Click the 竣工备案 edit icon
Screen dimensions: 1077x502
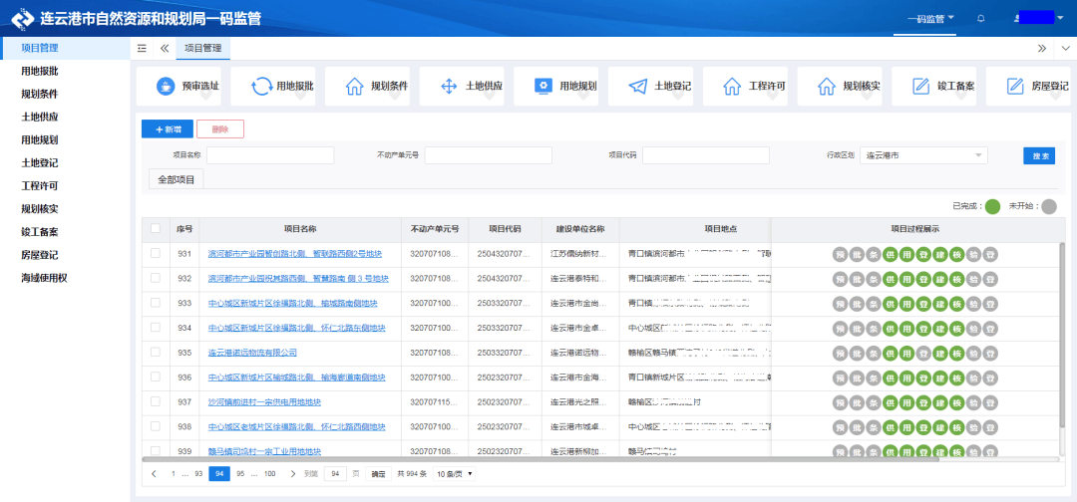click(x=920, y=87)
